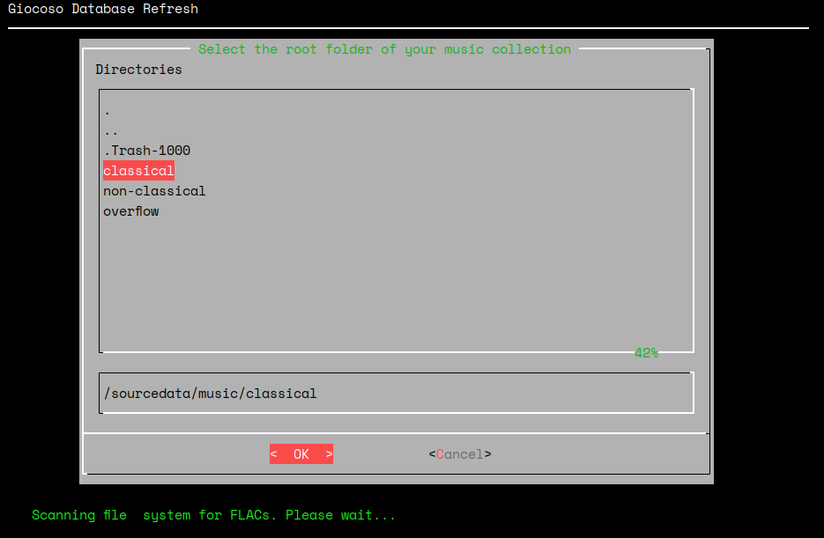
Task: Open the Refresh menu
Action: point(170,9)
